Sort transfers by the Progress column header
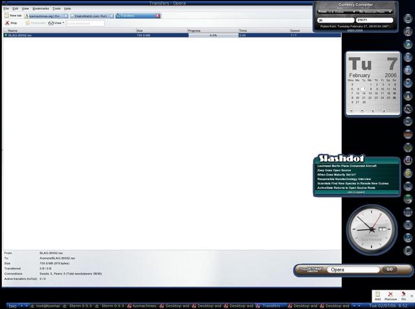 pos(213,30)
